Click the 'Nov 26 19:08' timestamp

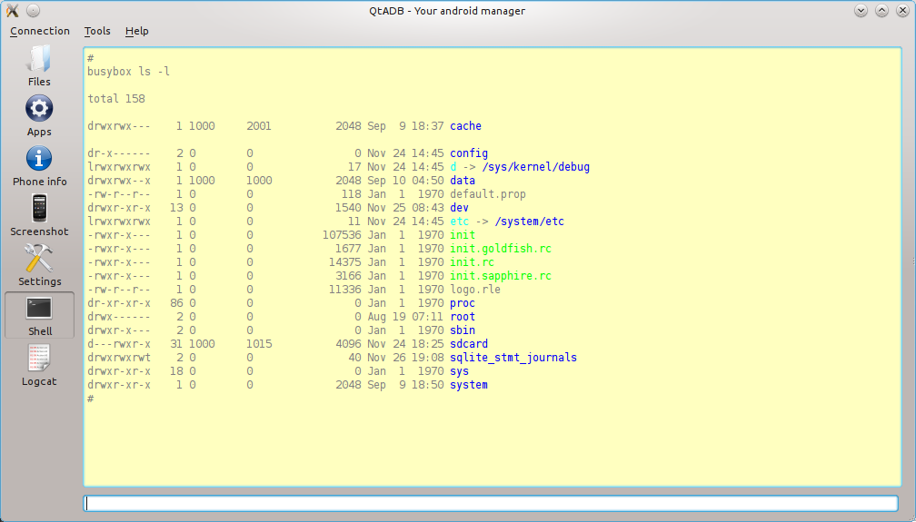(405, 358)
